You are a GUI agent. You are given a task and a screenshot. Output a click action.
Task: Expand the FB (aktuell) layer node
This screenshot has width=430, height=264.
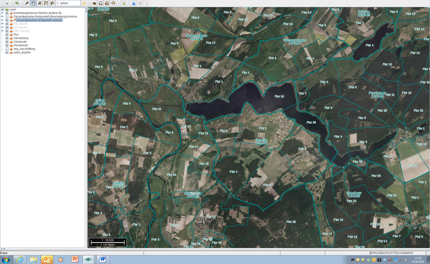[2, 24]
